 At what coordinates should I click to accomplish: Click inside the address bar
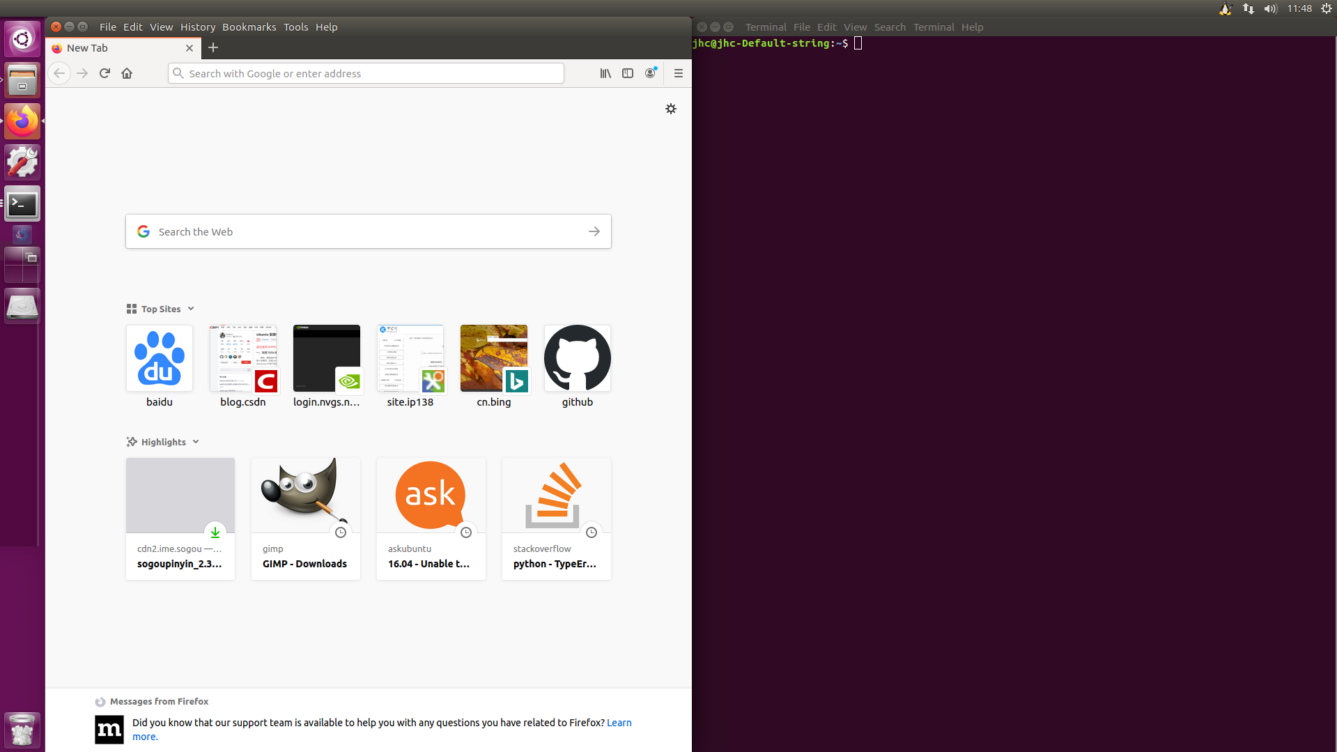coord(366,73)
